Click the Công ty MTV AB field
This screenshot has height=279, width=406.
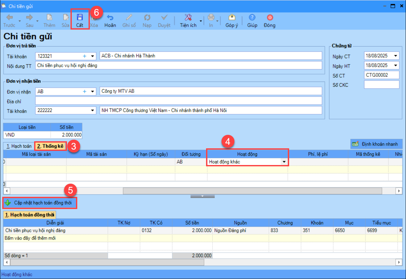click(x=211, y=91)
